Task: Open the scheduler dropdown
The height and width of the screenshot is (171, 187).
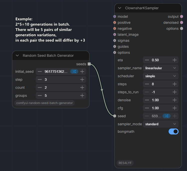Action: coord(161,76)
